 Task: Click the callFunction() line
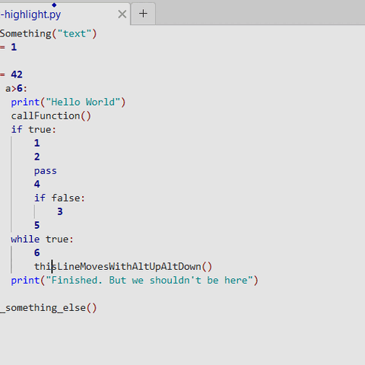(x=51, y=116)
